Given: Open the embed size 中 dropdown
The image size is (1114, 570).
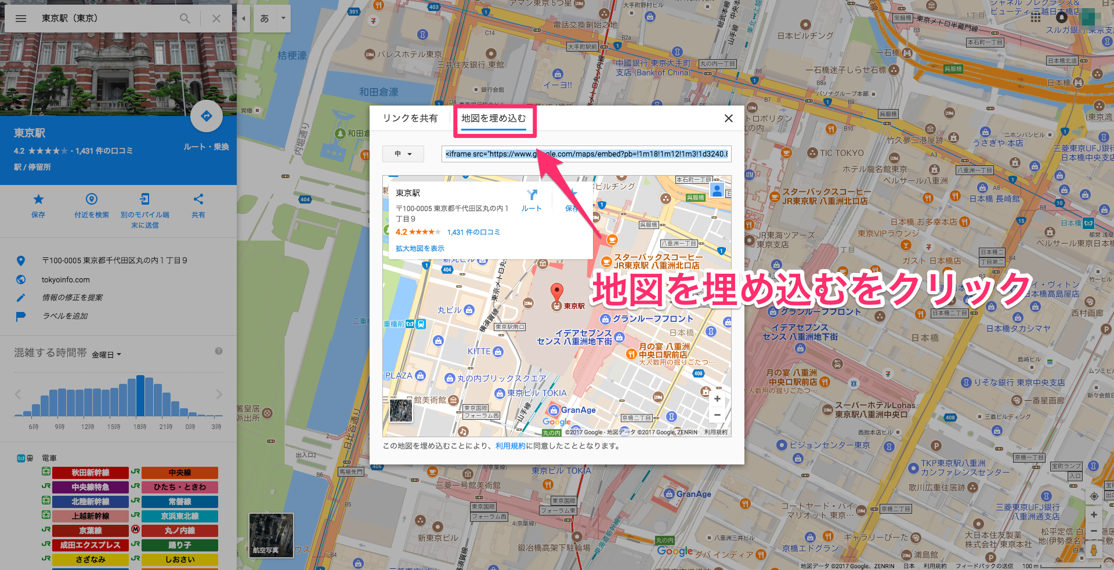Looking at the screenshot, I should coord(403,154).
